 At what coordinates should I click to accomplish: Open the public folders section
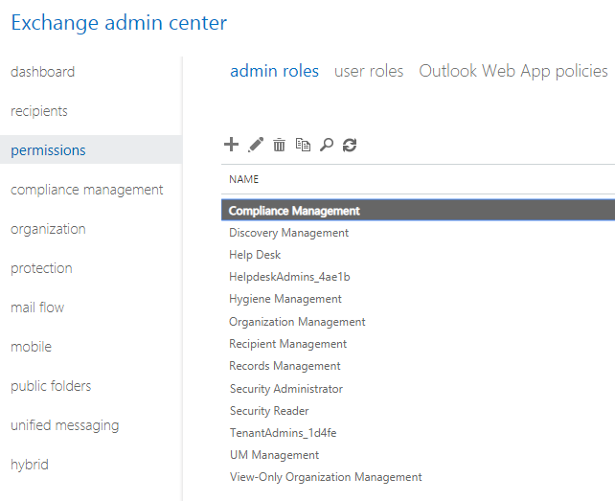(51, 386)
